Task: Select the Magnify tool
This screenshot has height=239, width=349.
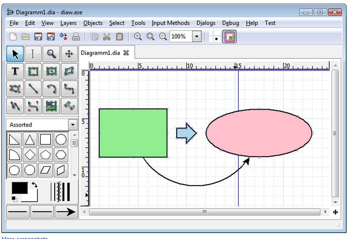Action: (51, 54)
